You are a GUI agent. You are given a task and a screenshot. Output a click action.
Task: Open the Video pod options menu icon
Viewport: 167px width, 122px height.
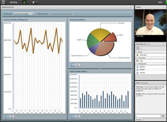[164, 7]
